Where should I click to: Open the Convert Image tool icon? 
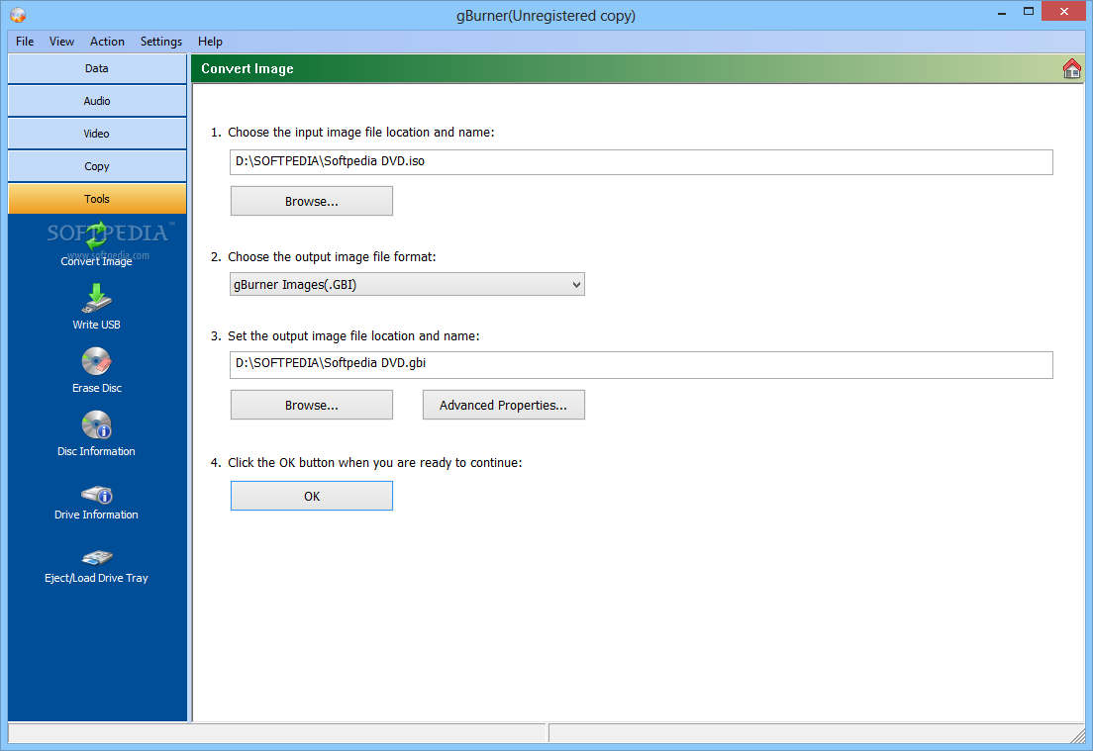point(97,238)
